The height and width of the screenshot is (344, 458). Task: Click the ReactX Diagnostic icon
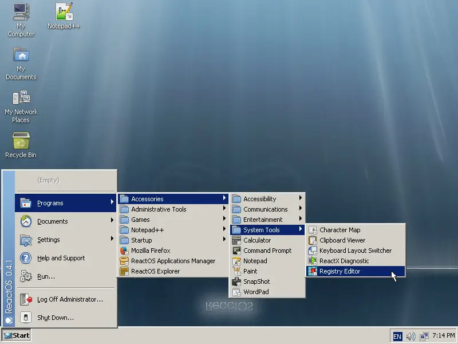tap(313, 261)
